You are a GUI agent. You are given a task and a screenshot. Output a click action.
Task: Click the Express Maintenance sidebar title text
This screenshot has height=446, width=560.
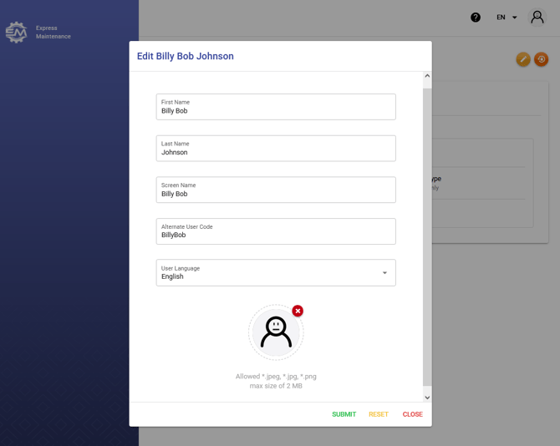click(x=53, y=33)
